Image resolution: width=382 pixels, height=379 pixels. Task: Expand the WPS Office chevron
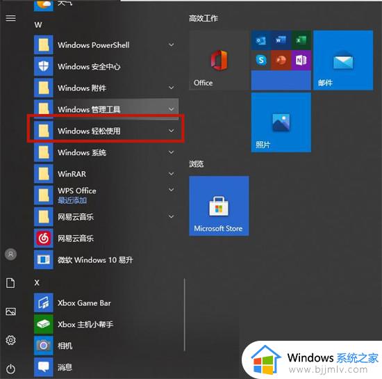click(172, 190)
